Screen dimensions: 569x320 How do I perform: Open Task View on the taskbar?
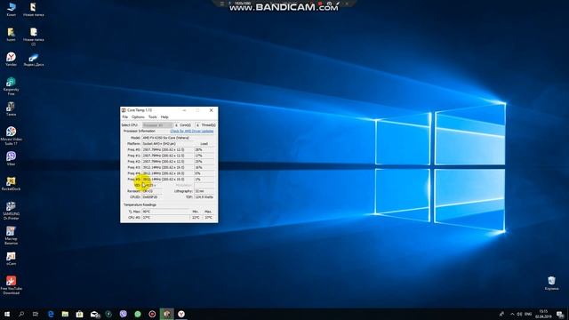[36, 314]
